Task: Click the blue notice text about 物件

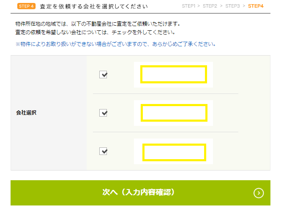Action: (x=116, y=44)
